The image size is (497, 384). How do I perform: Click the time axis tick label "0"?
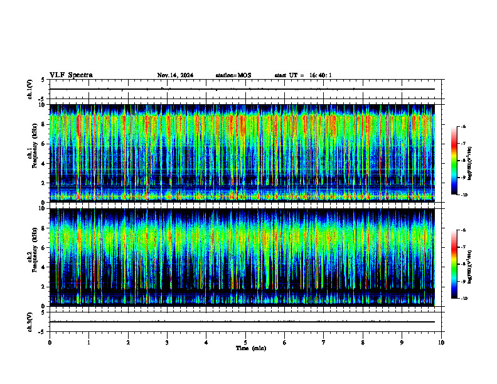pyautogui.click(x=50, y=343)
